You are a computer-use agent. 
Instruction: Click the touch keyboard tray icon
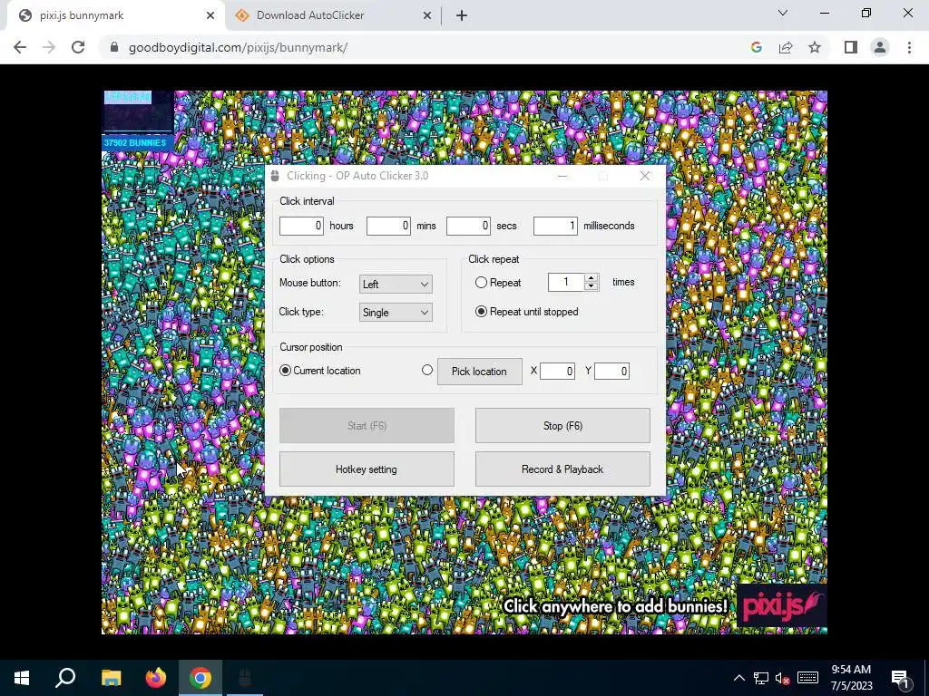pyautogui.click(x=807, y=678)
